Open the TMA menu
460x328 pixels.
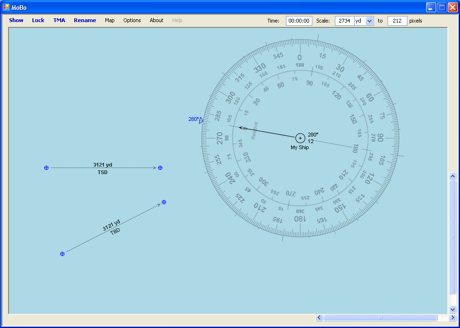click(59, 20)
